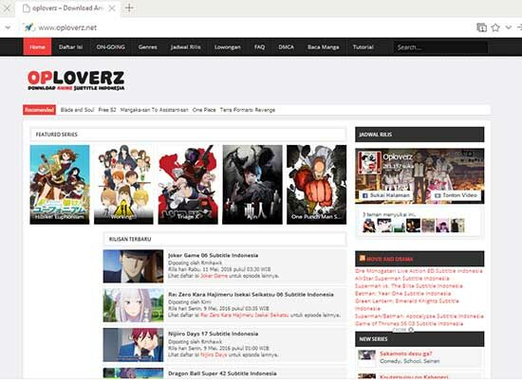The image size is (522, 382).
Task: Click Oploverz Facebook page avatar
Action: tap(369, 163)
